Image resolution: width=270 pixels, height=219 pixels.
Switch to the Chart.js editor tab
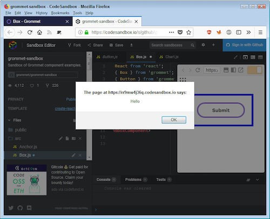(169, 57)
